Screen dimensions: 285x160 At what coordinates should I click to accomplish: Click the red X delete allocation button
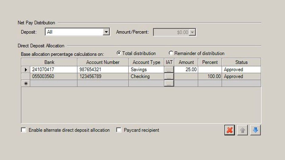click(x=230, y=130)
